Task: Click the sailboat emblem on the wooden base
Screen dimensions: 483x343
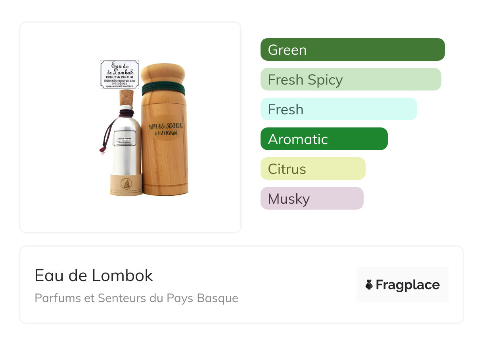Action: pyautogui.click(x=126, y=184)
